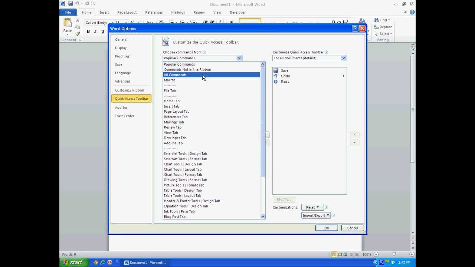Select Blog Post Tab entry

(212, 217)
